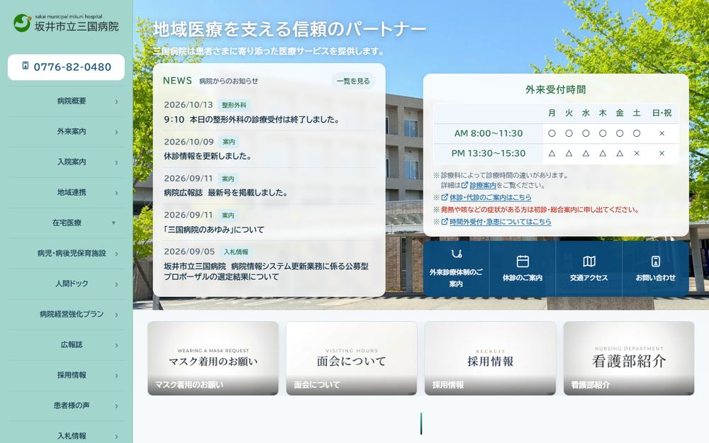Open news 病院広報誌 最新号を掲載しました
The width and height of the screenshot is (709, 443).
[x=225, y=193]
